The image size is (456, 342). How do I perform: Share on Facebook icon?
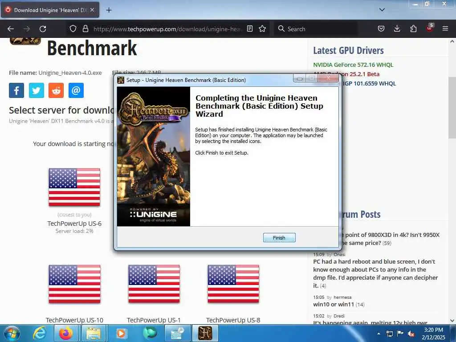[16, 90]
